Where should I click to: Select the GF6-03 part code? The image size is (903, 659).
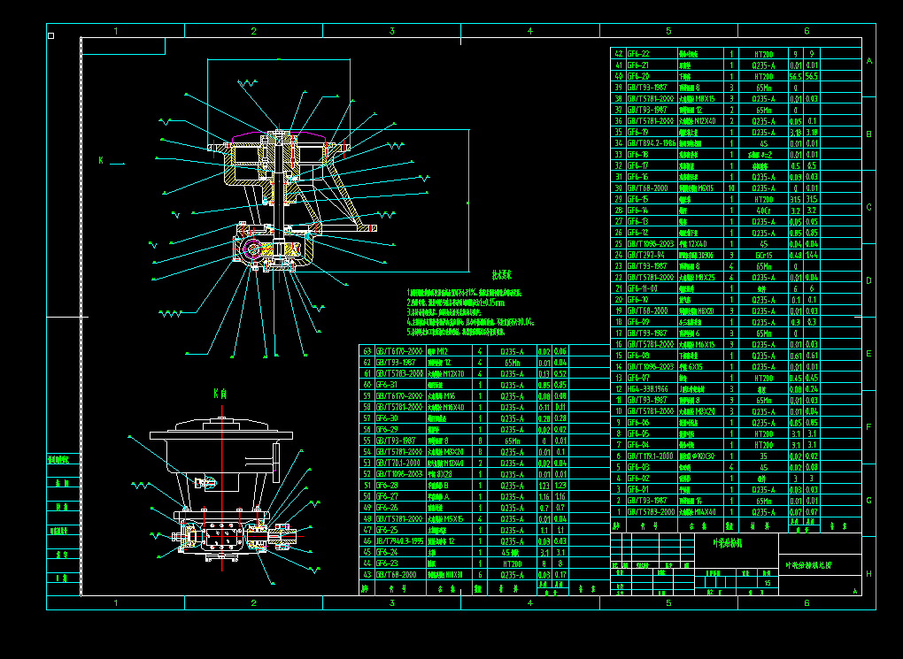point(638,467)
